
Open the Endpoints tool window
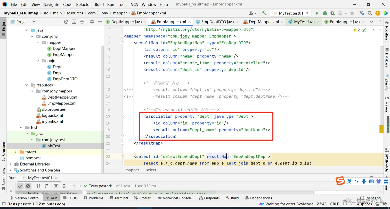209,198
